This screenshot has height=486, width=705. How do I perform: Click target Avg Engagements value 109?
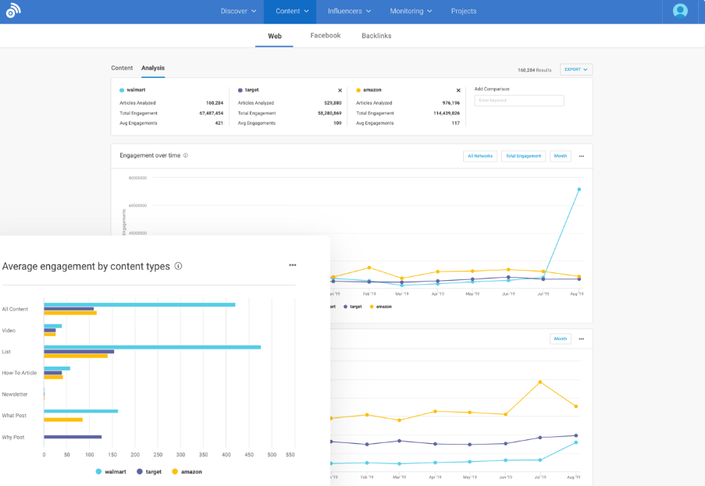tap(337, 123)
